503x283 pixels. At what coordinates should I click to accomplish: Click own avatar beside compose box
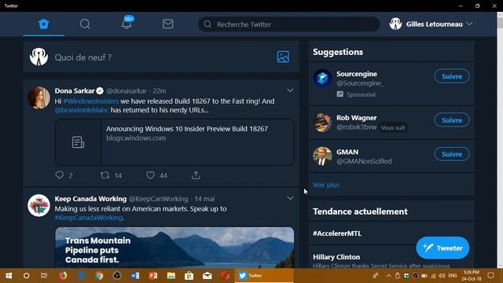(x=39, y=57)
